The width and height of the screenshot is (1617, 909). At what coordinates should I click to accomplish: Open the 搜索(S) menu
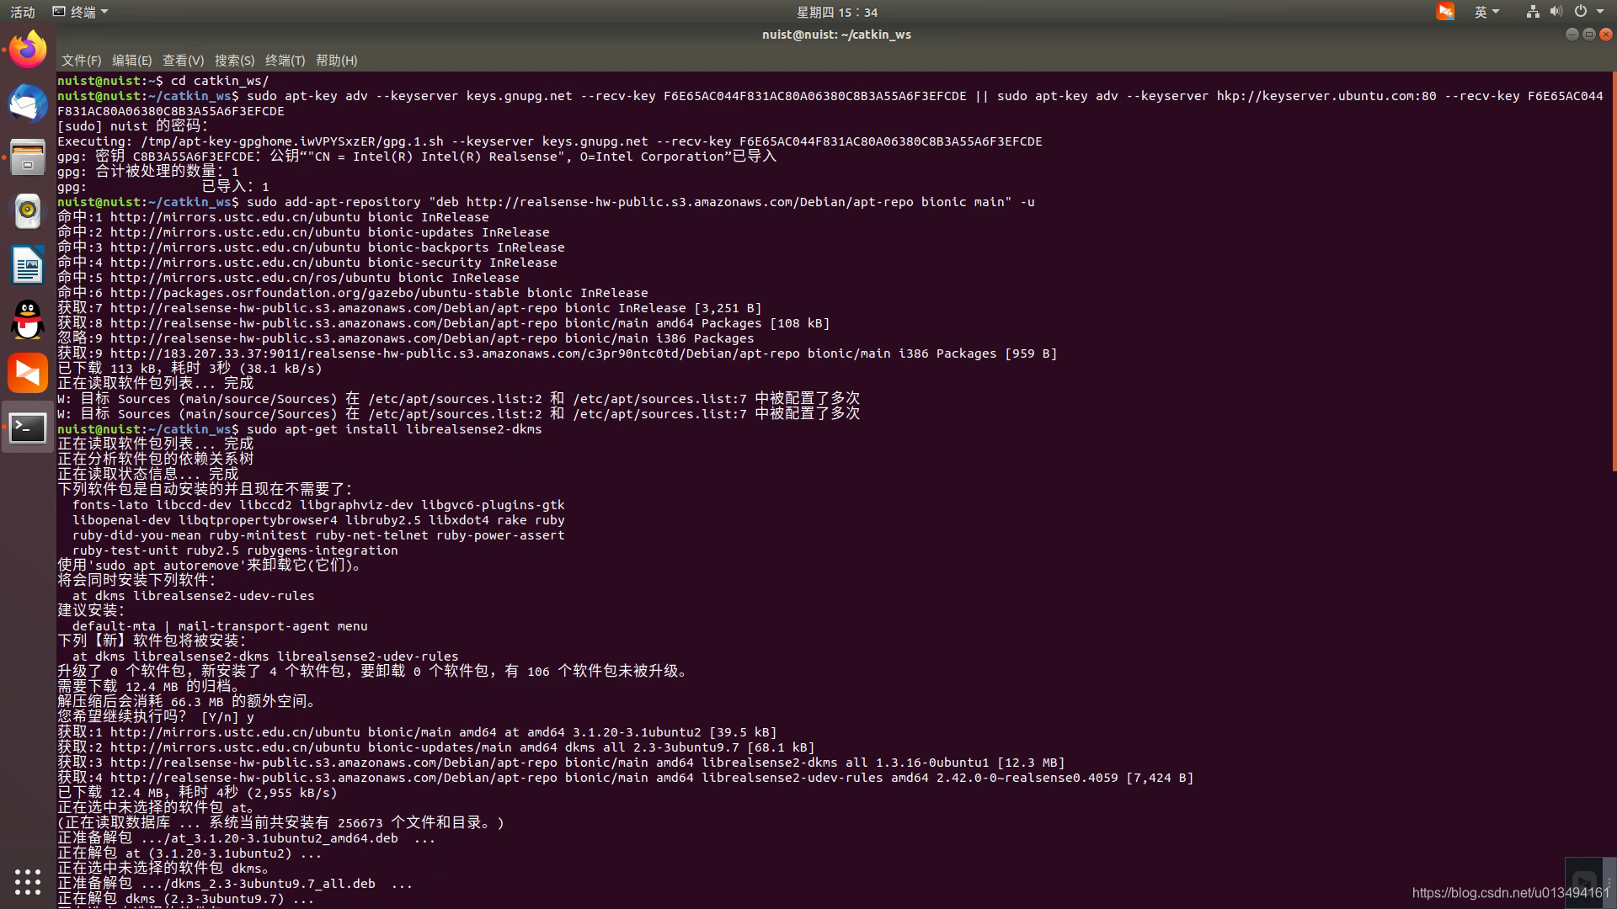click(234, 61)
